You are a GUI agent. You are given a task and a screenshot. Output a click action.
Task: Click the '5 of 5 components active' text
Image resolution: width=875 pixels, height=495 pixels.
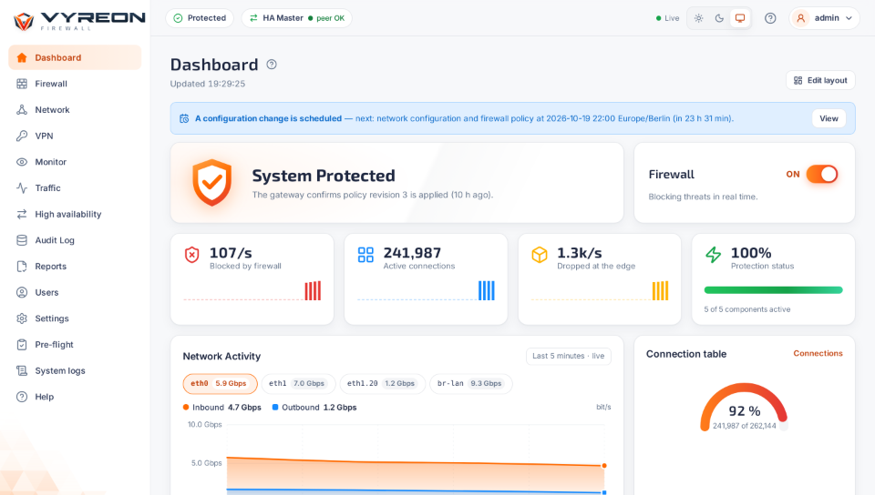click(747, 309)
